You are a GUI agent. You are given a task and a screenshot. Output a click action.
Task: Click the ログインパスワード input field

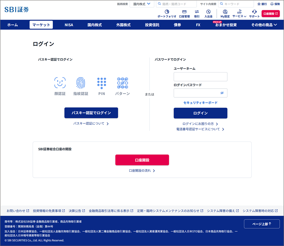201,93
